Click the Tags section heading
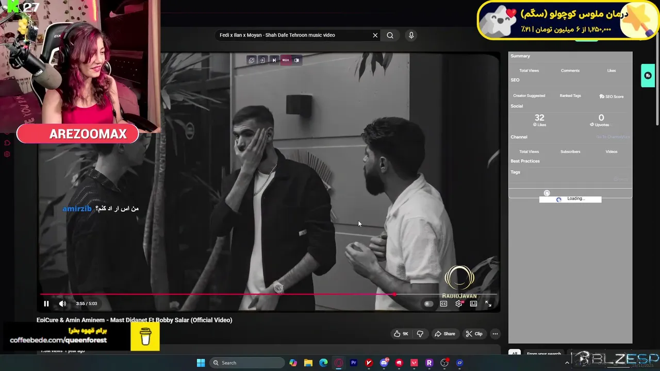The height and width of the screenshot is (371, 660). (515, 172)
